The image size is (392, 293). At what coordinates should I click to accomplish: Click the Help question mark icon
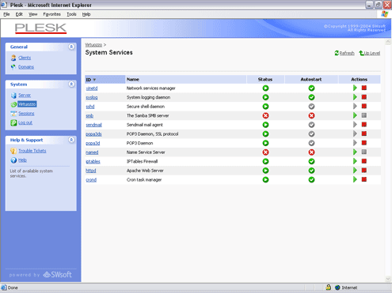coord(13,160)
